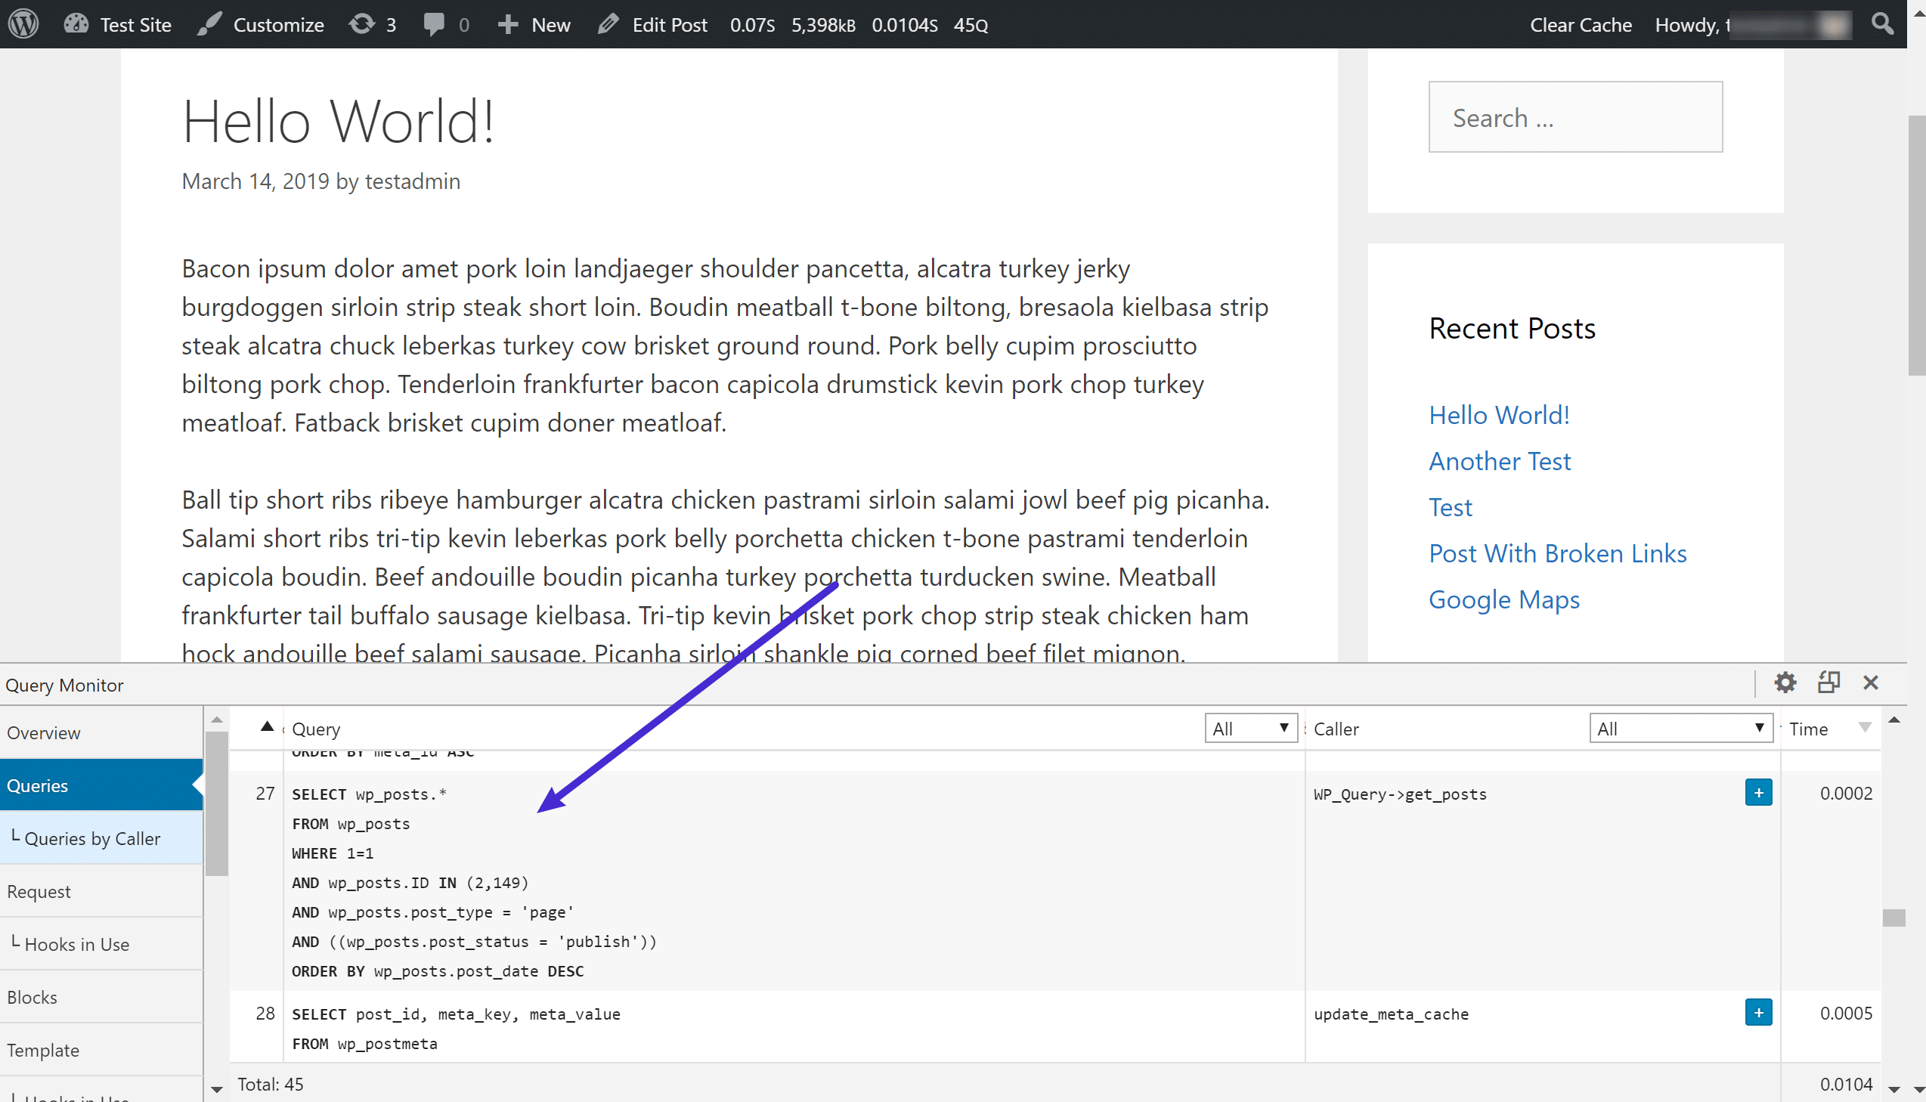Click the Updates circular arrows icon

[x=364, y=24]
